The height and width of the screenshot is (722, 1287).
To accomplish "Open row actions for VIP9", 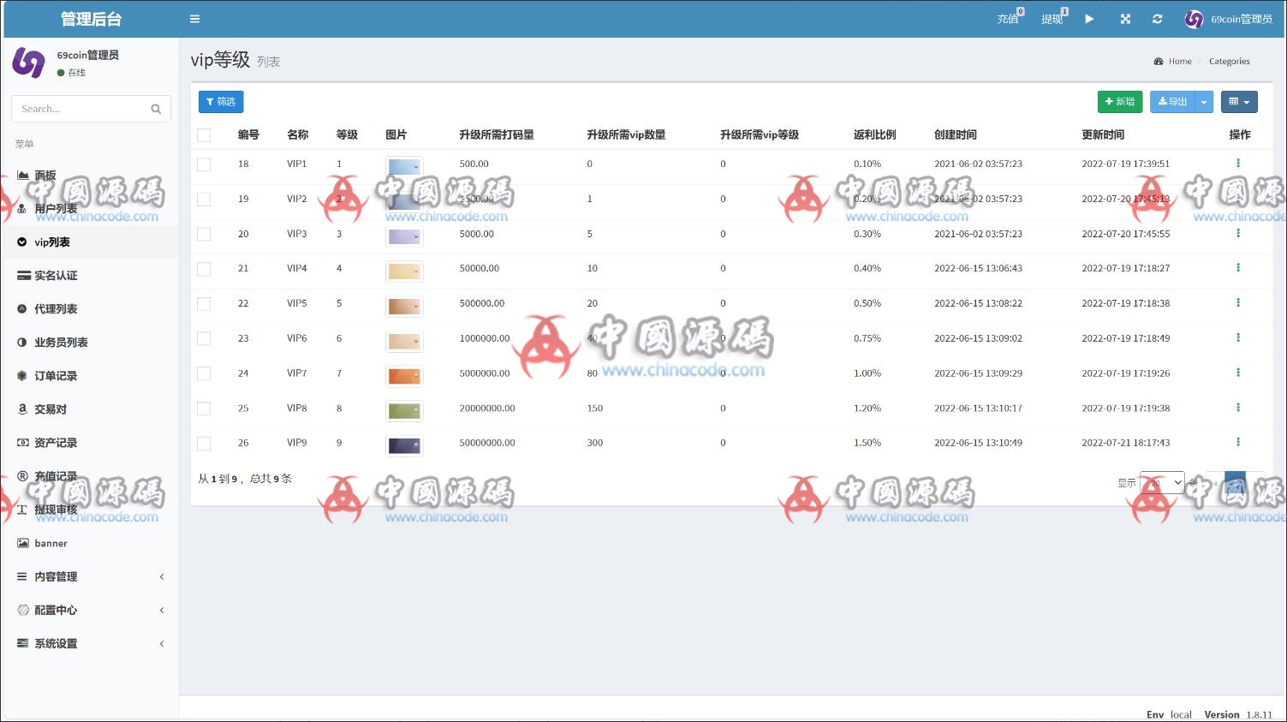I will tap(1237, 442).
